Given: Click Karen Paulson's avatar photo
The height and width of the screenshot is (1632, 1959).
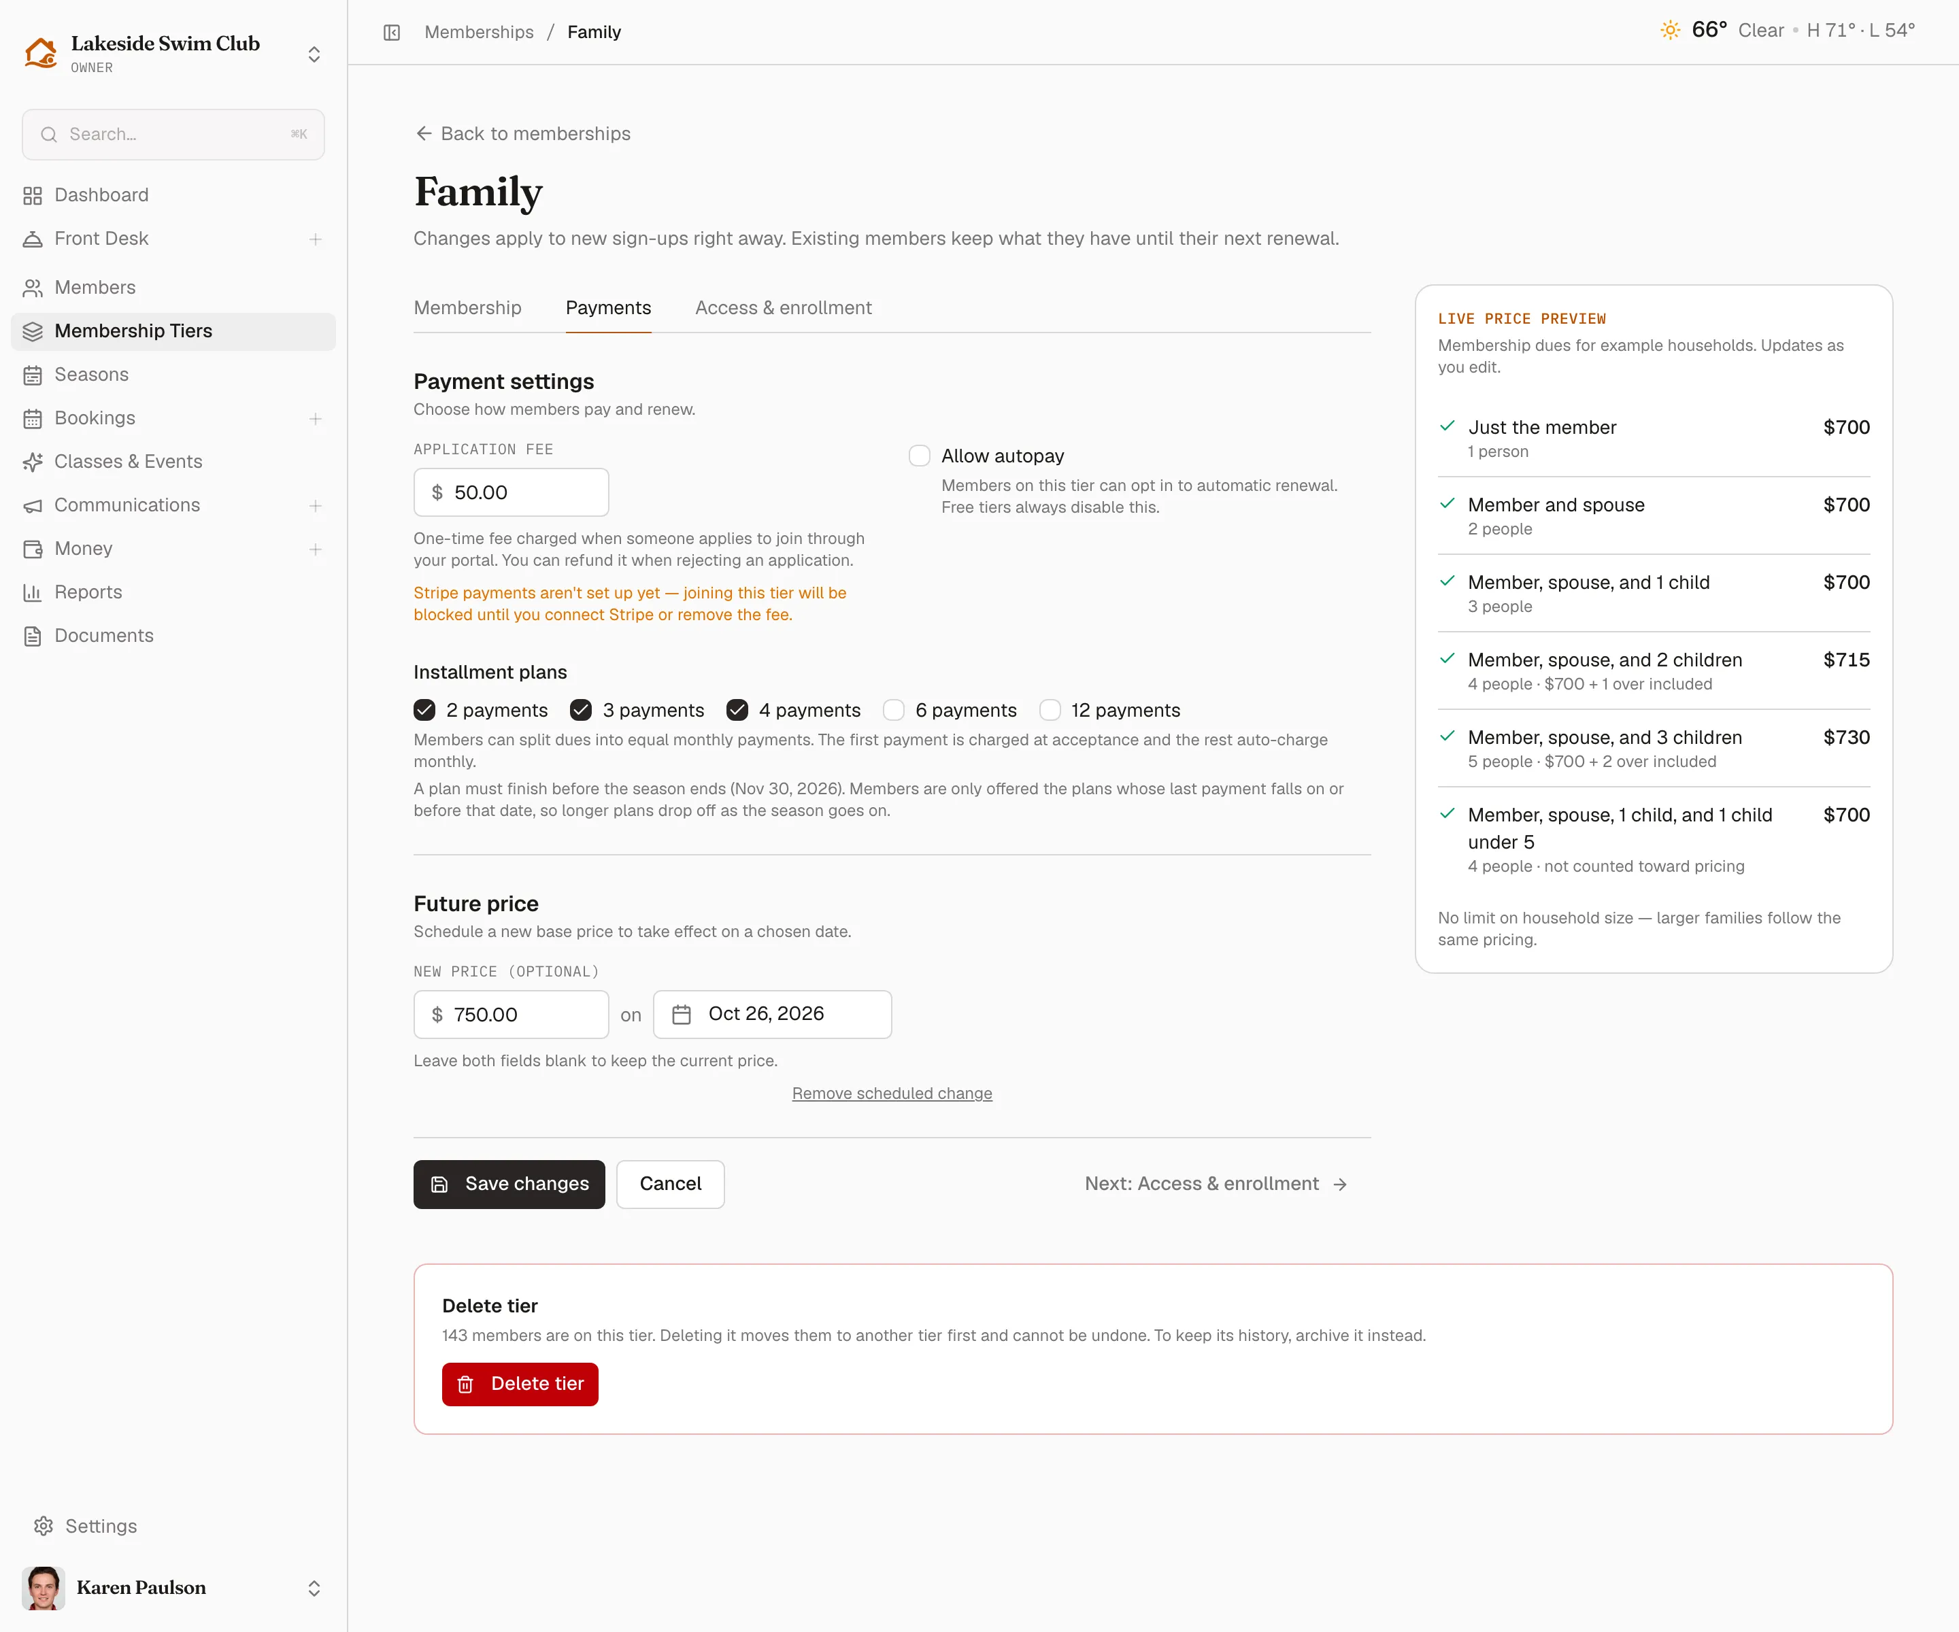Looking at the screenshot, I should click(43, 1588).
